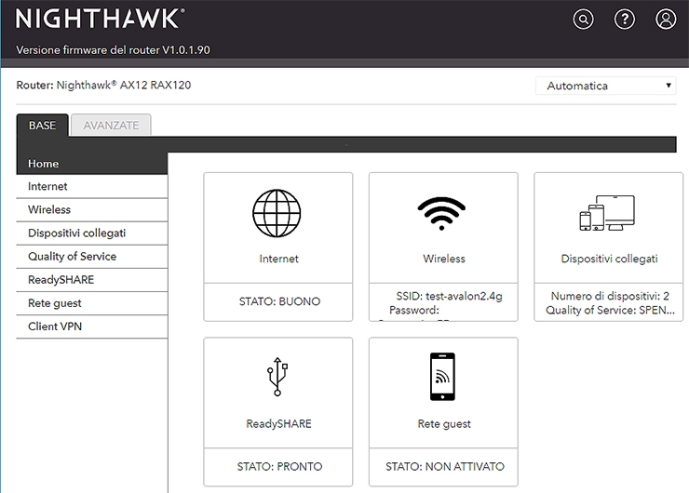Image resolution: width=689 pixels, height=493 pixels.
Task: Select the BASE tab
Action: tap(42, 126)
